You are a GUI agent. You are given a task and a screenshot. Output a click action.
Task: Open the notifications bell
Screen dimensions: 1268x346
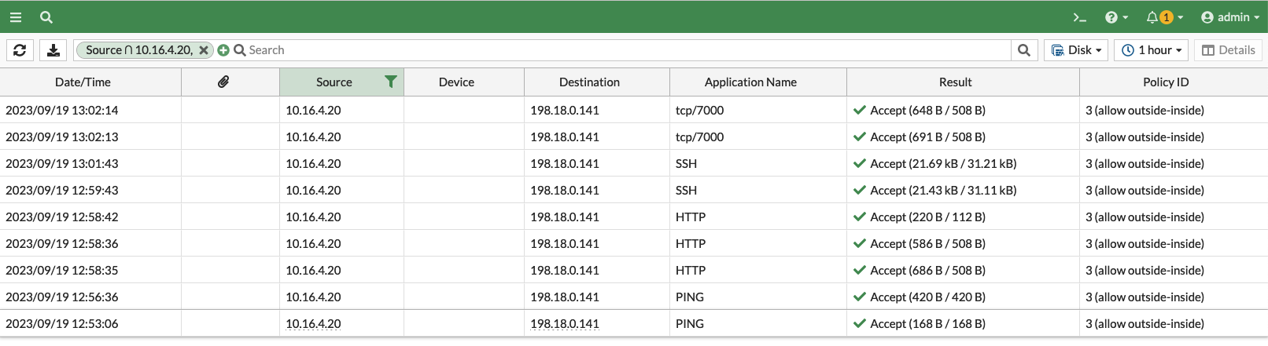1163,17
